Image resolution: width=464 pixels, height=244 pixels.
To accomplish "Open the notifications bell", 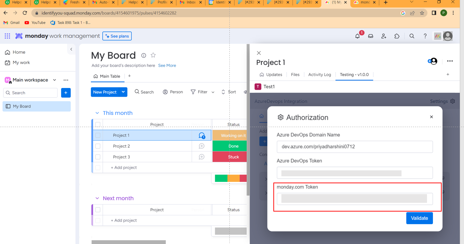I will pos(358,36).
